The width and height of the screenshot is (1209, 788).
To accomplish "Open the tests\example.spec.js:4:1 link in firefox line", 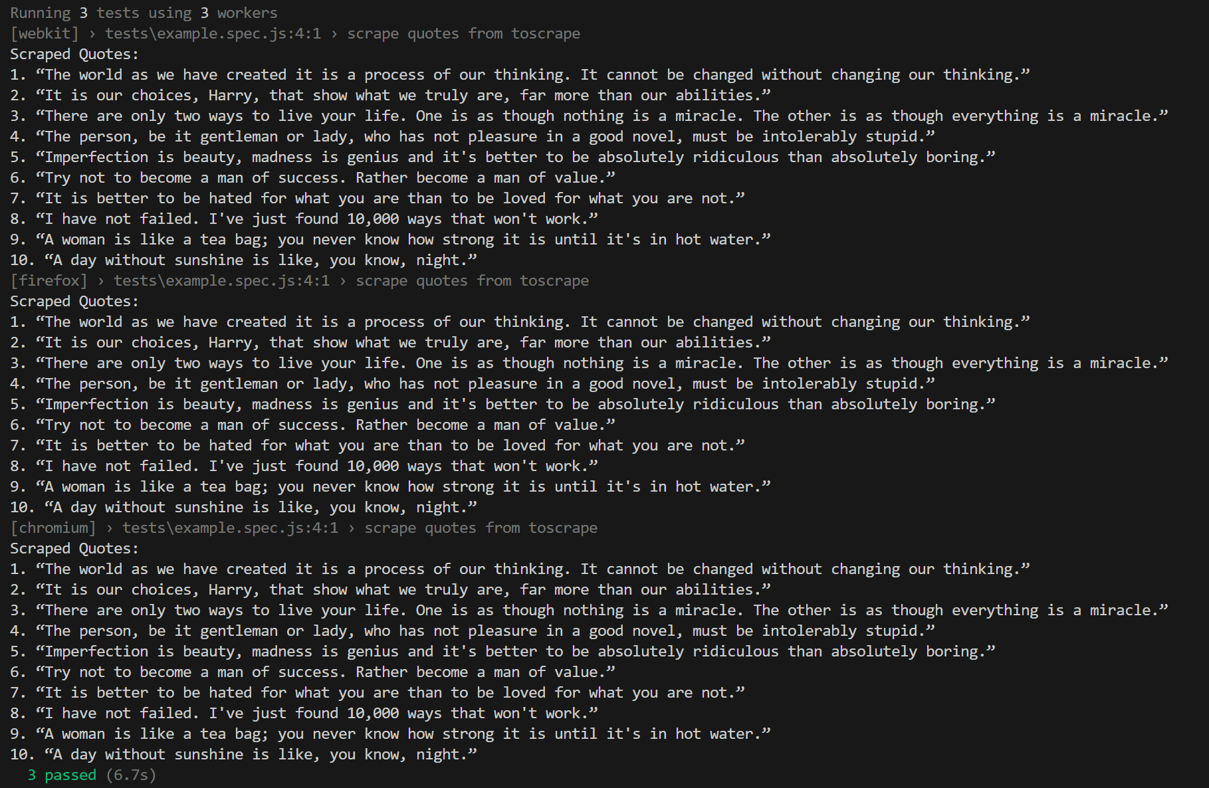I will [221, 281].
